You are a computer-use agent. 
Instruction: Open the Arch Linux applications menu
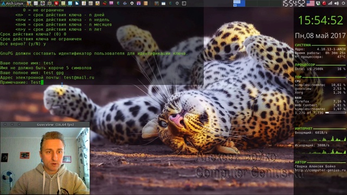coord(12,3)
